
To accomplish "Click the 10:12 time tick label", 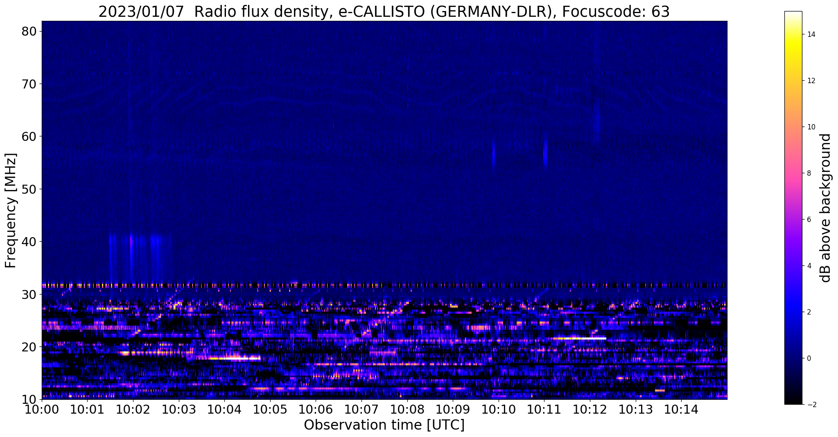I will pos(590,409).
